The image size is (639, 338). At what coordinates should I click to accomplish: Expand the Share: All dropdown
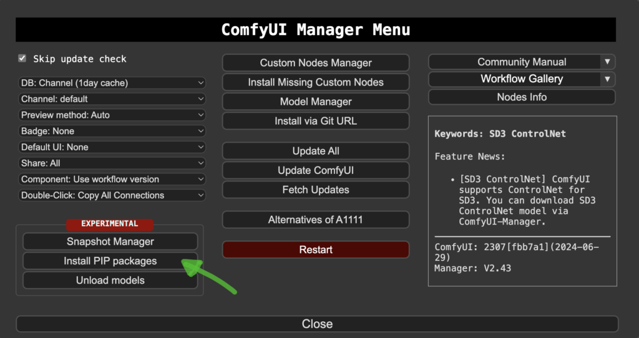click(x=112, y=163)
